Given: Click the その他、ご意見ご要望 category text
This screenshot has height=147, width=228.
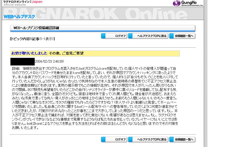Looking at the screenshot, I should [66, 53].
